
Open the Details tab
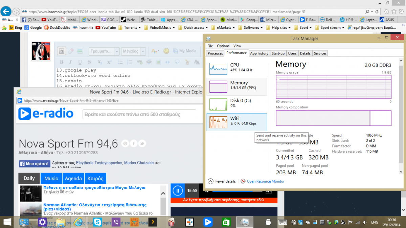pyautogui.click(x=305, y=53)
